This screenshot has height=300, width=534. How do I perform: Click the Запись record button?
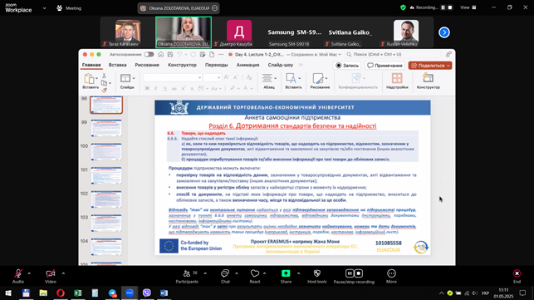click(347, 66)
